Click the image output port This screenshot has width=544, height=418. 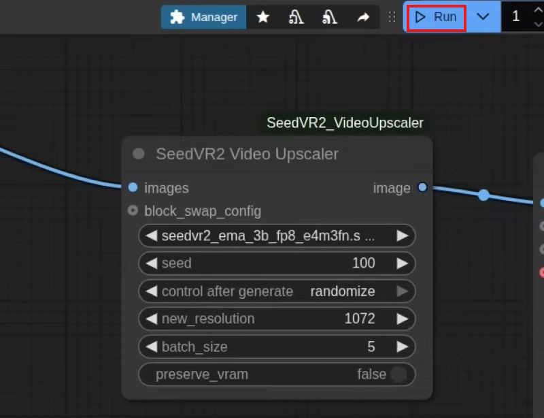(x=422, y=187)
